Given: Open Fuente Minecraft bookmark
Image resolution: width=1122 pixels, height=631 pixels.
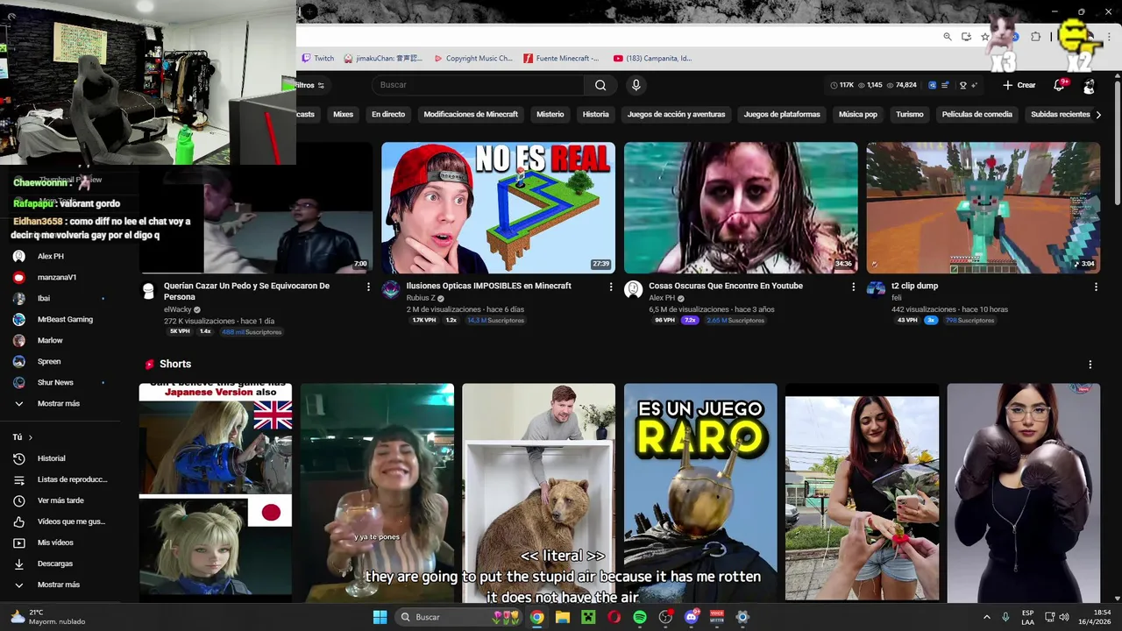Looking at the screenshot, I should click(561, 59).
